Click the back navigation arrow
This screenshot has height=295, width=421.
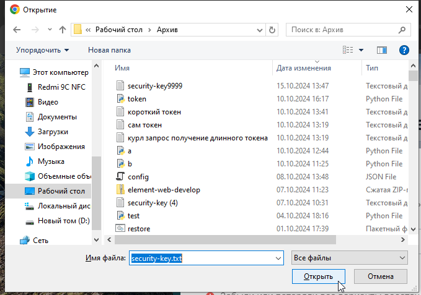[x=17, y=30]
